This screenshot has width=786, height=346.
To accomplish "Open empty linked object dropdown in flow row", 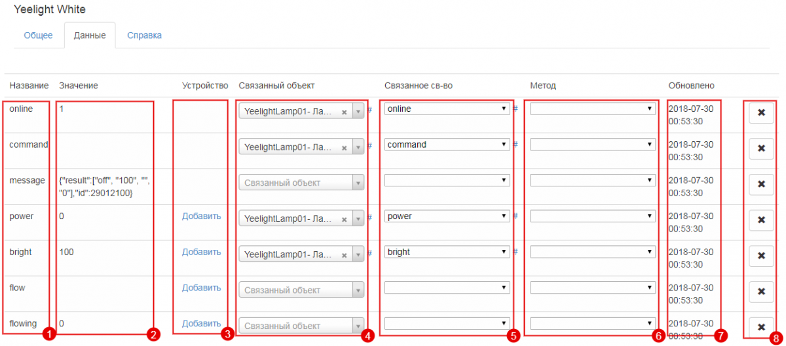I will [x=301, y=290].
